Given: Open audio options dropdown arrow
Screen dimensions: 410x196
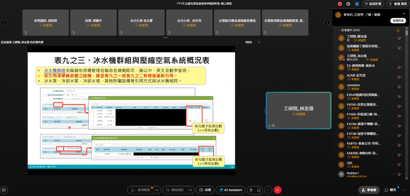Looking at the screenshot, I should (x=157, y=190).
